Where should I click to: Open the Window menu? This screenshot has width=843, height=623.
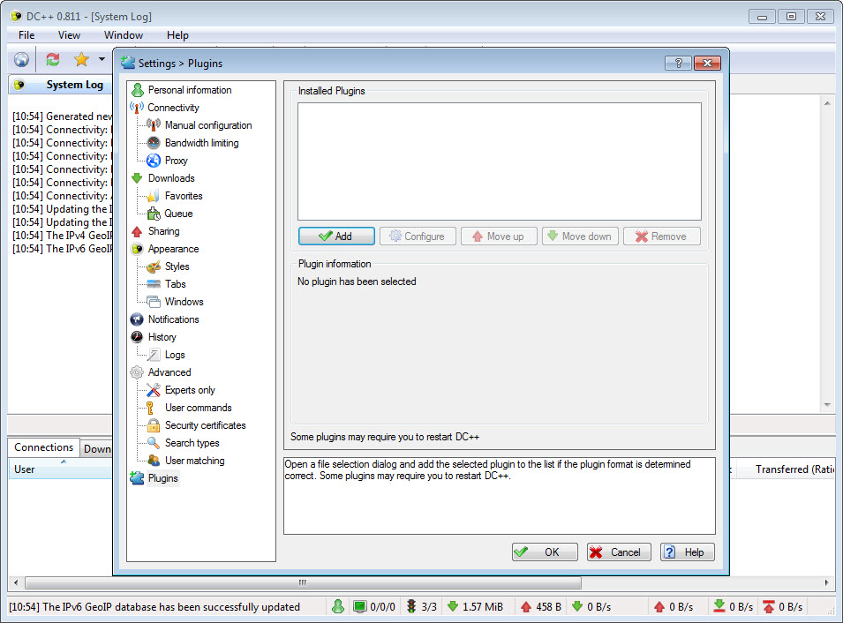pyautogui.click(x=124, y=35)
